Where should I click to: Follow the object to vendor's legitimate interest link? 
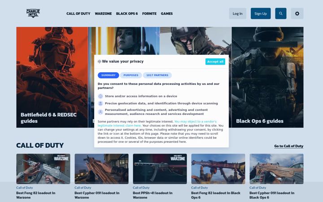click(157, 123)
